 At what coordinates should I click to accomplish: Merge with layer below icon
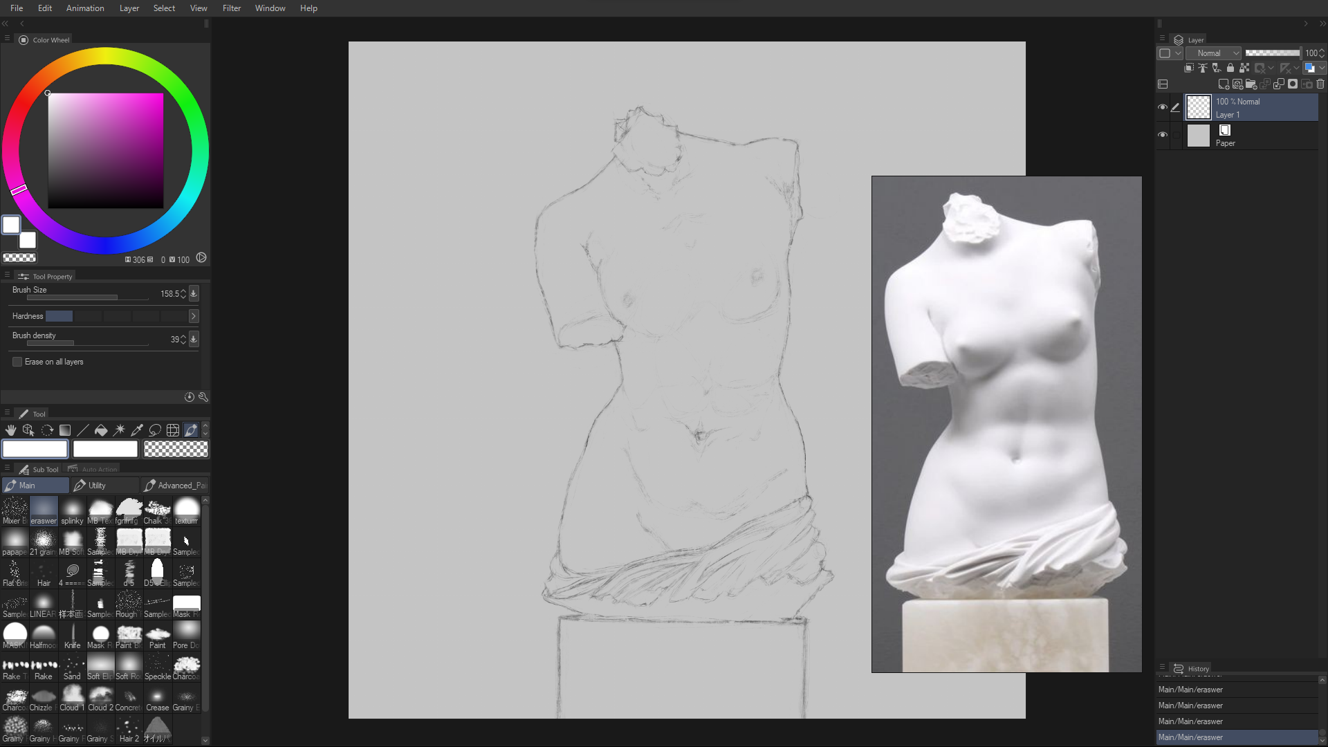tap(1279, 84)
